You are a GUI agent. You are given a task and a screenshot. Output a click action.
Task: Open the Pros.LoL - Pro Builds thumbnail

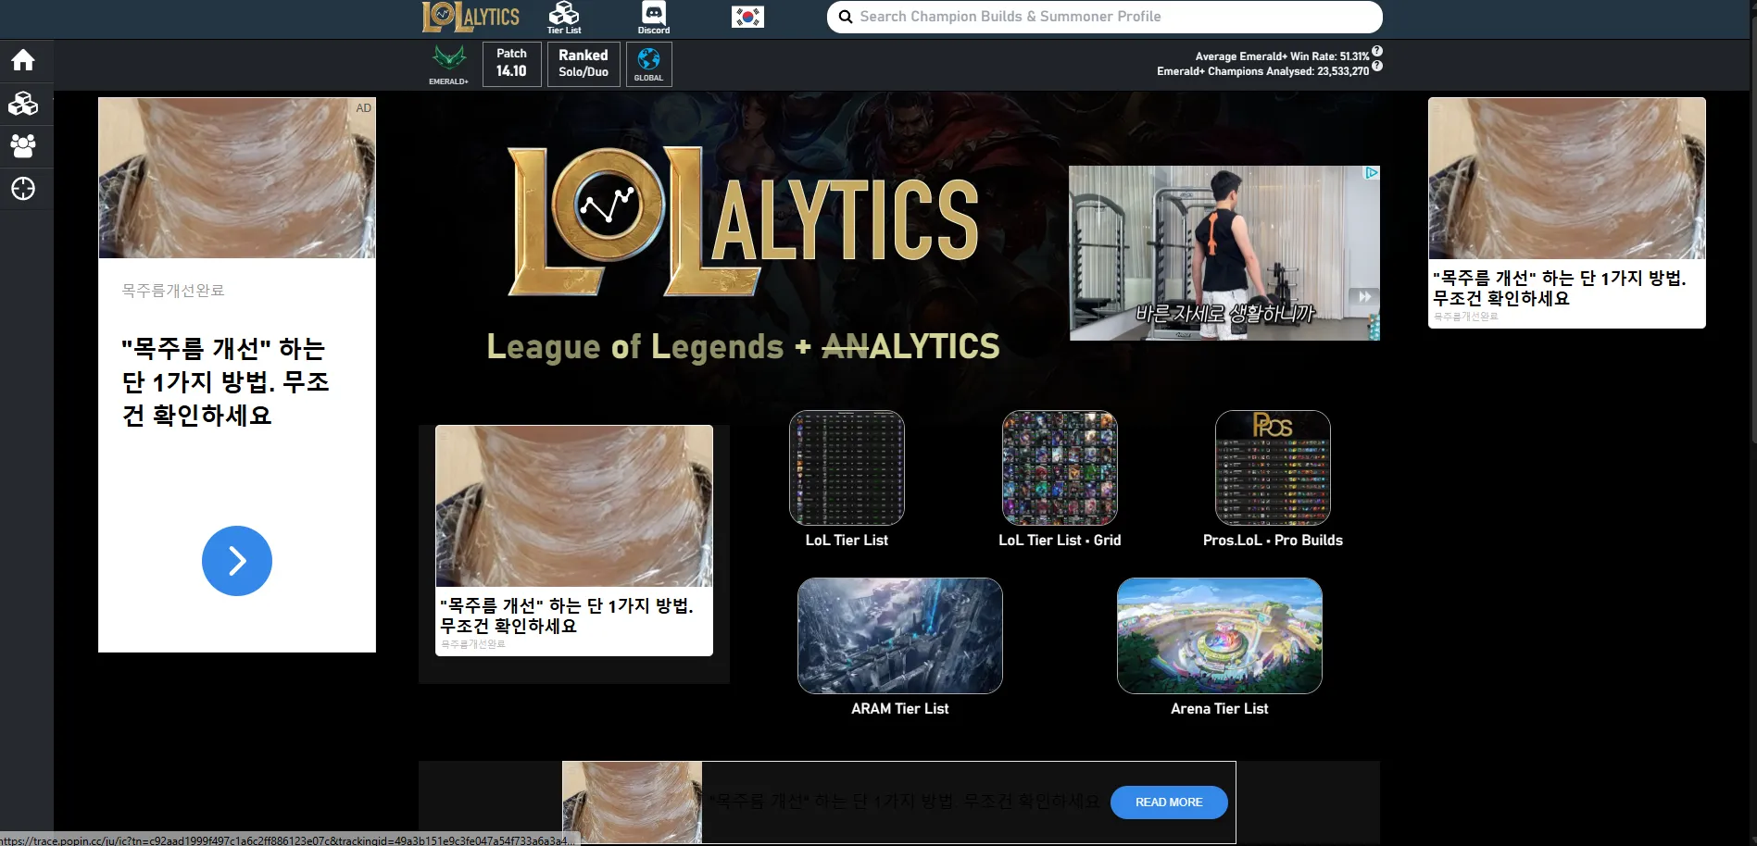pyautogui.click(x=1273, y=467)
